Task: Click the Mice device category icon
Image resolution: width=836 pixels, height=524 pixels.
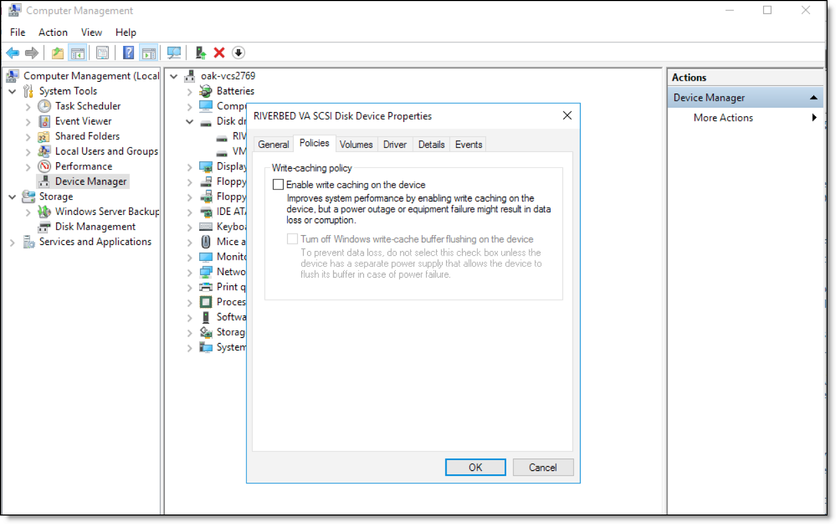Action: [206, 241]
